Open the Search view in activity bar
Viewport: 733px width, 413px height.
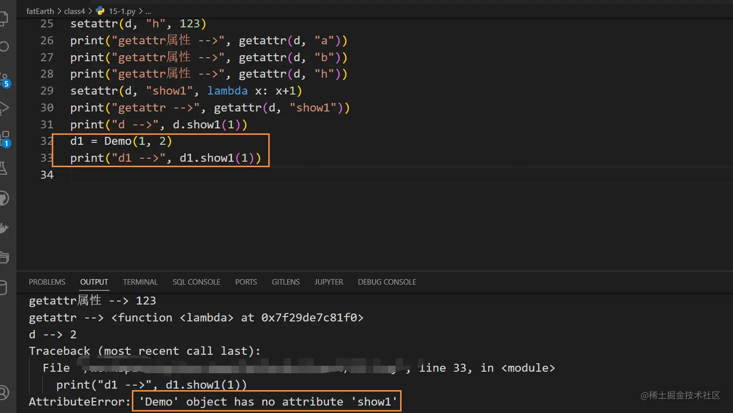click(x=4, y=47)
